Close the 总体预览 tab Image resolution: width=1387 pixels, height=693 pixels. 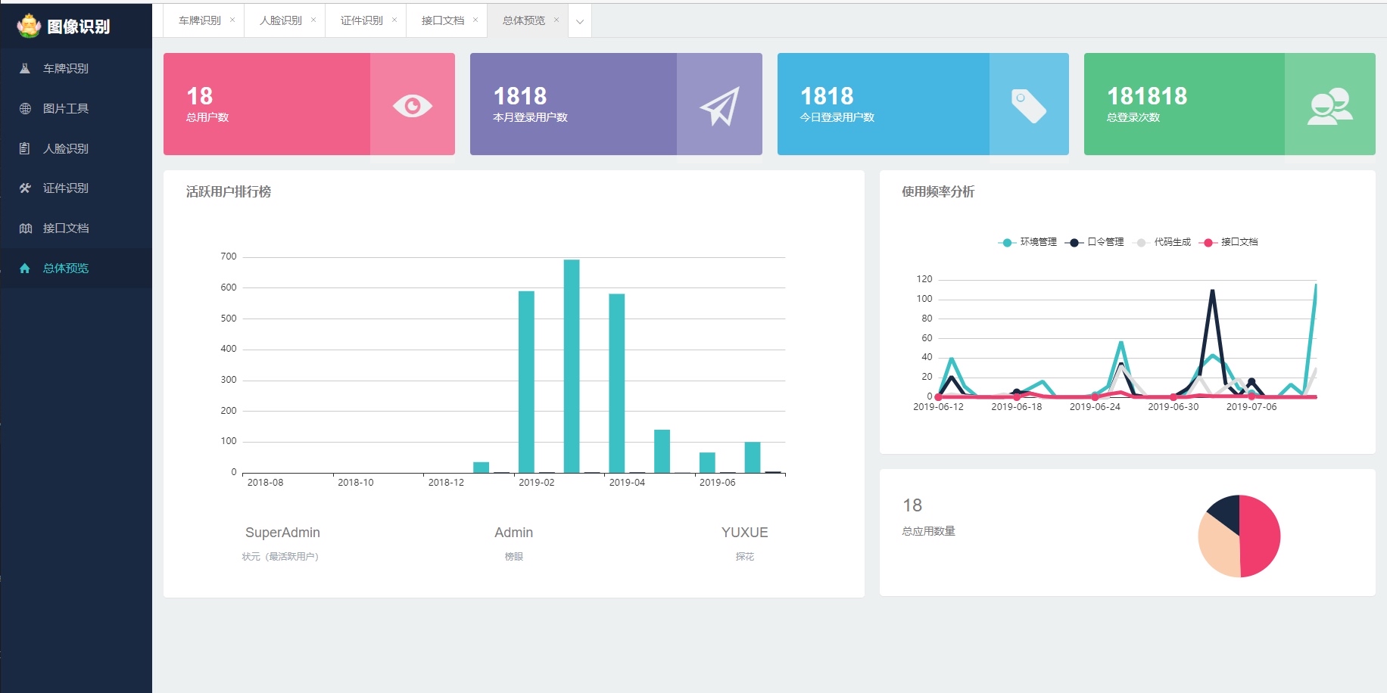(556, 20)
